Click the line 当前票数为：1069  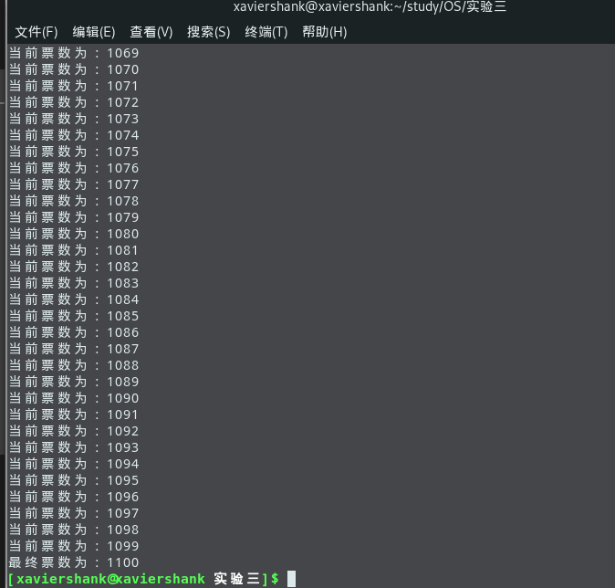74,53
